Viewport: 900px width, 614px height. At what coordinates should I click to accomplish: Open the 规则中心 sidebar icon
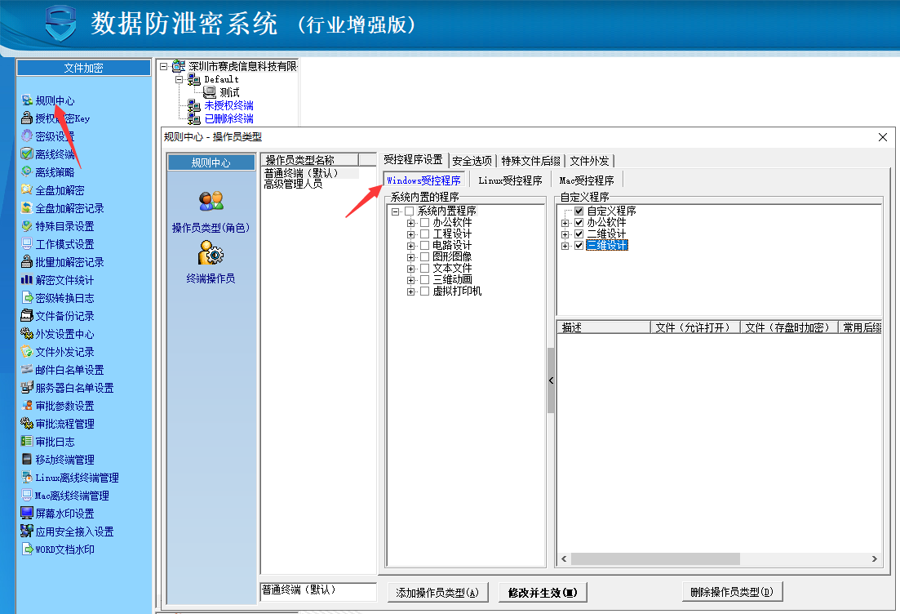point(26,100)
